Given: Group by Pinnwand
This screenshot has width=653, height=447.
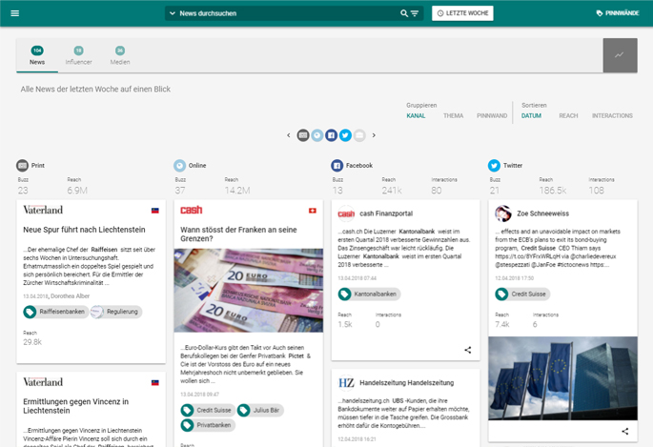Looking at the screenshot, I should click(x=492, y=115).
